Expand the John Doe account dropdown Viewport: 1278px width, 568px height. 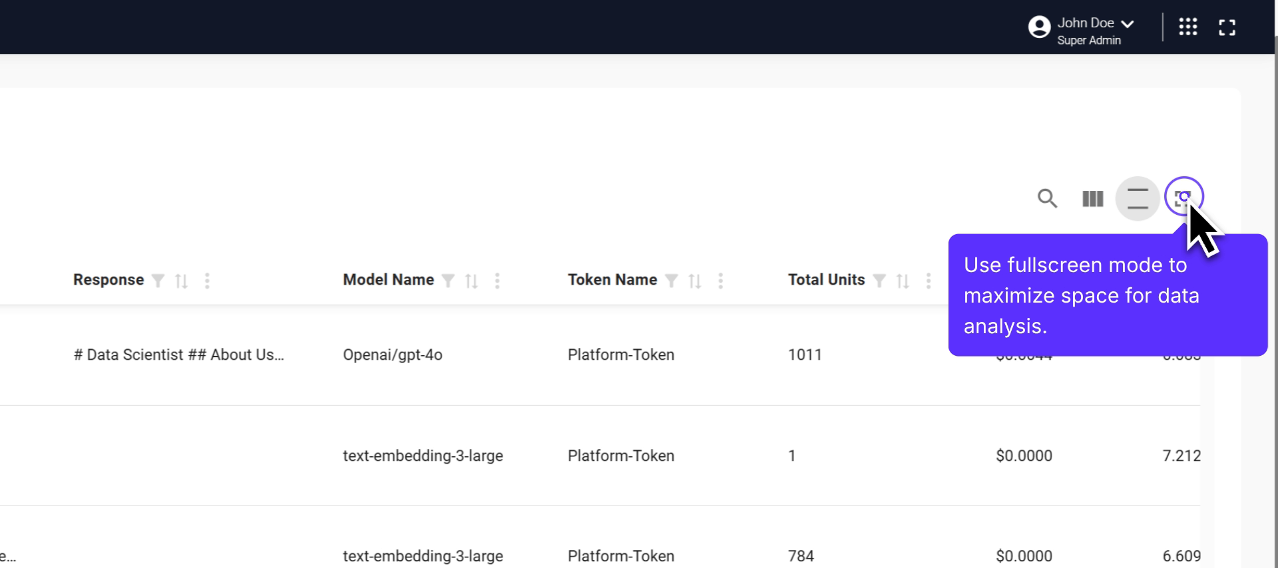1127,24
